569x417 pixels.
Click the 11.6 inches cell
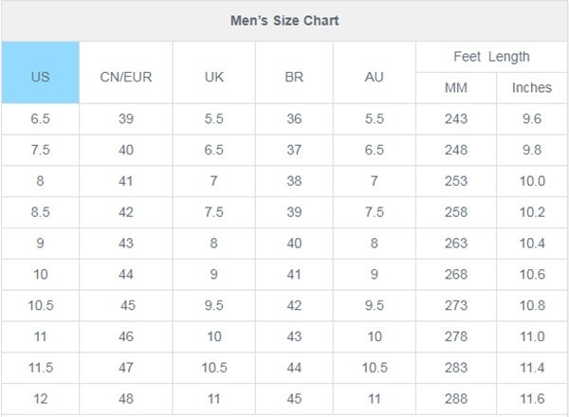pyautogui.click(x=532, y=399)
